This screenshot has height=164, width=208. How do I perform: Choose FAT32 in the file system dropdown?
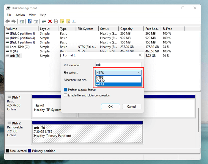coord(100,81)
